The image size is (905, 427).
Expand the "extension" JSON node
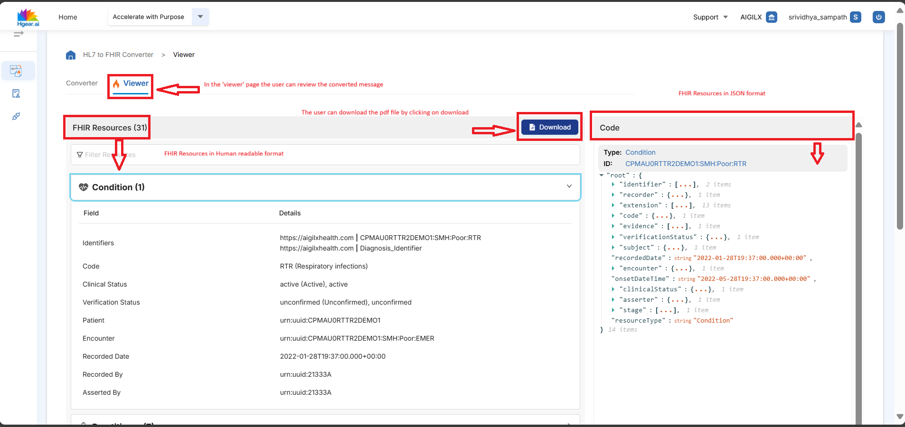(613, 205)
